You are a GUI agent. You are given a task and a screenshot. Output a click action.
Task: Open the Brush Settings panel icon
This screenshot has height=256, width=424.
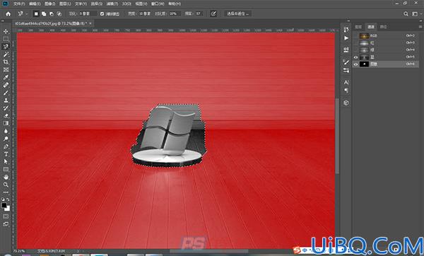346,70
